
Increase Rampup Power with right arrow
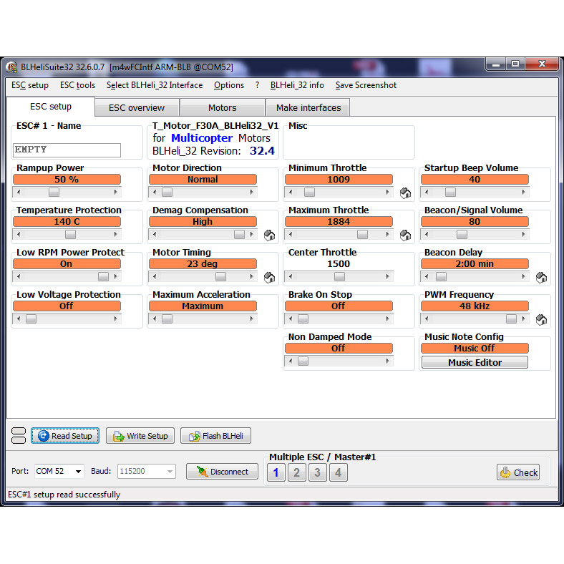(116, 192)
